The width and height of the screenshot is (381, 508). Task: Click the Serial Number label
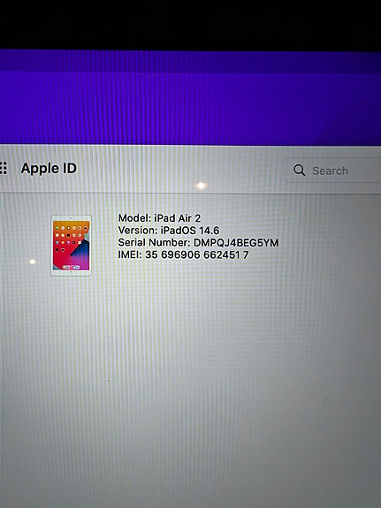154,242
